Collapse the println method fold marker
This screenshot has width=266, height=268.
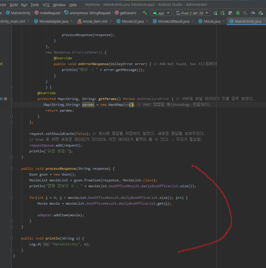coord(11,238)
